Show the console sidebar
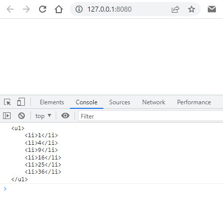This screenshot has height=200, width=223. coord(7,116)
